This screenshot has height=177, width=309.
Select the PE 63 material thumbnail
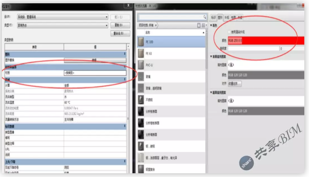coord(141,53)
